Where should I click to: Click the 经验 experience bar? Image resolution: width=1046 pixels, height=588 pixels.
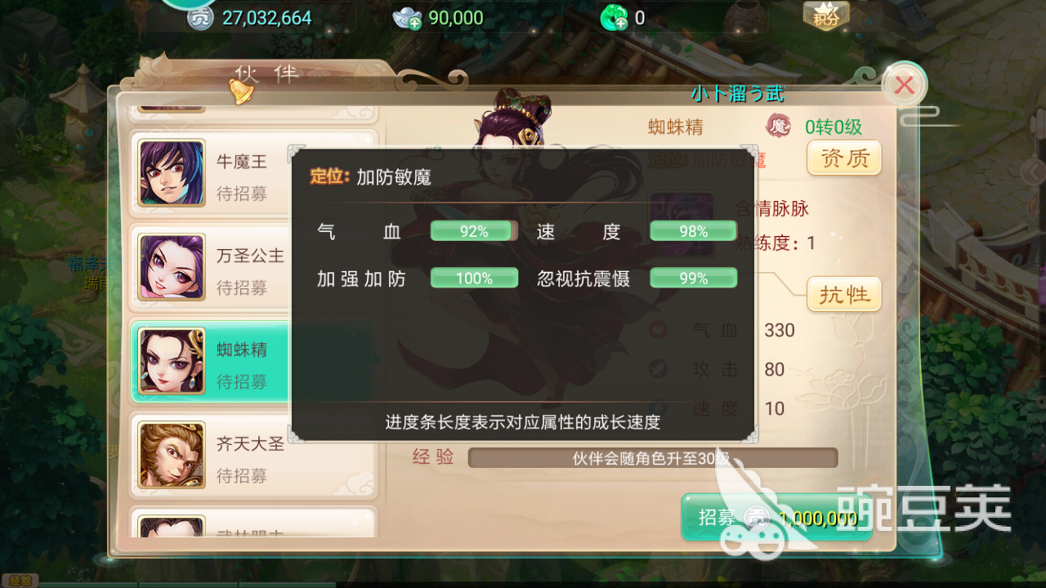click(x=653, y=457)
